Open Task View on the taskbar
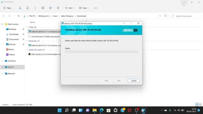Viewport: 203px width, 114px height. 74,110
